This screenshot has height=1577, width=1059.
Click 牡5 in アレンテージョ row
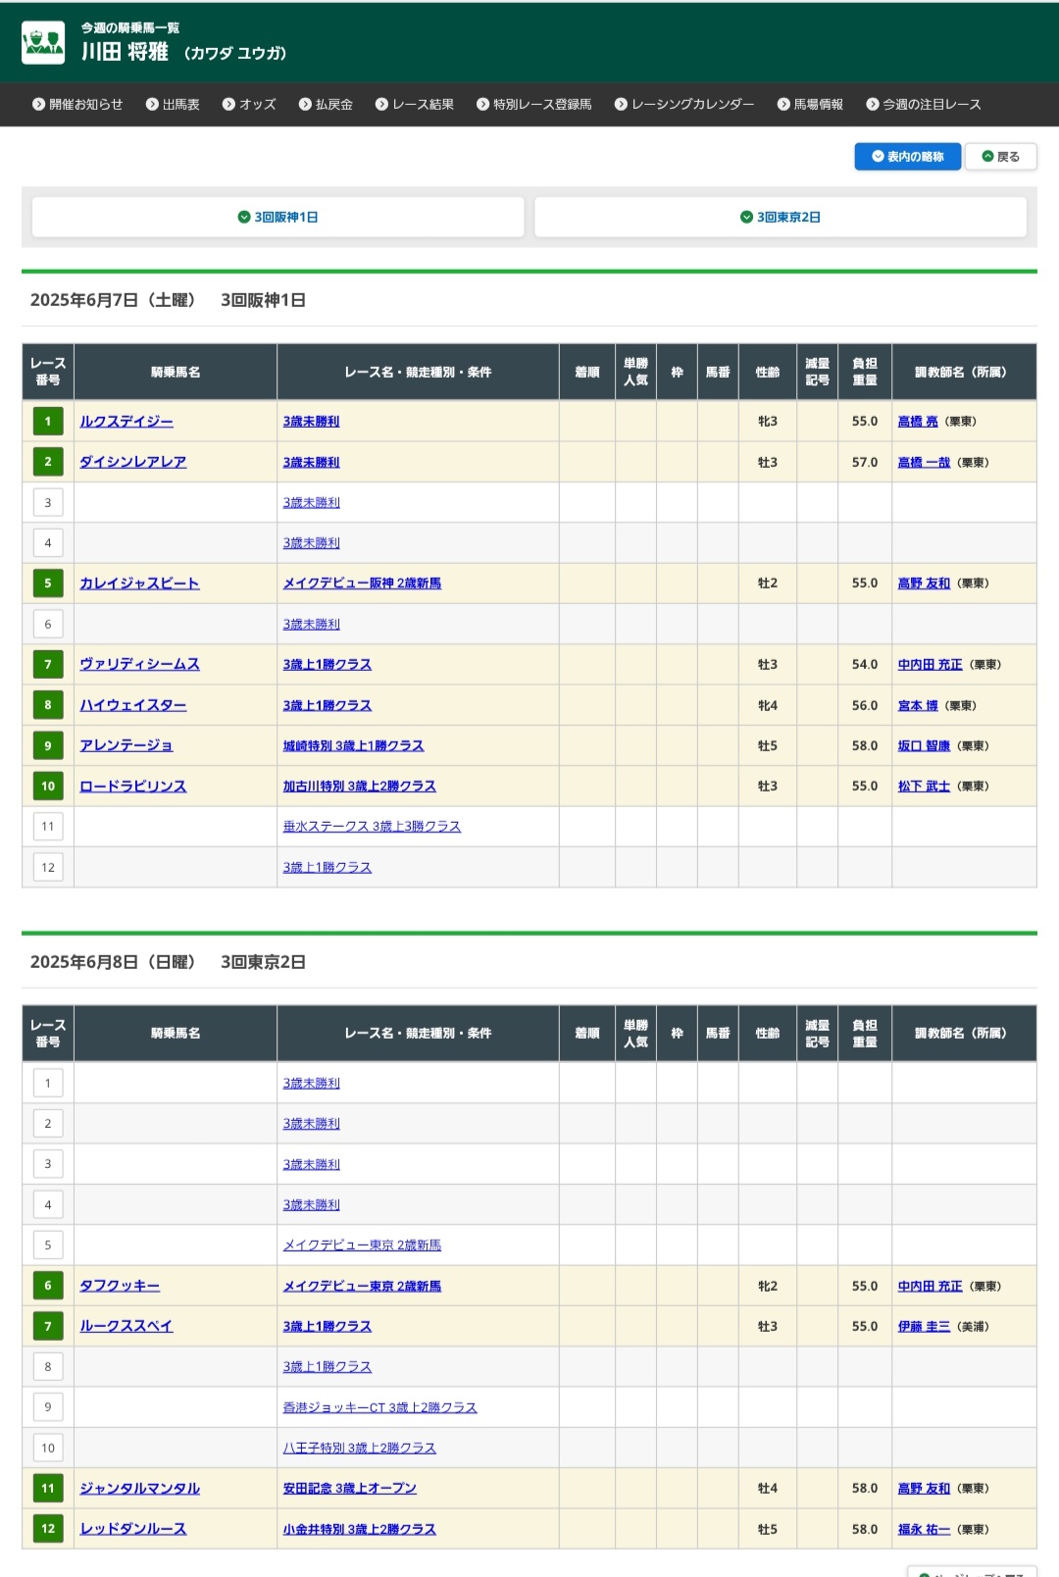(x=768, y=745)
